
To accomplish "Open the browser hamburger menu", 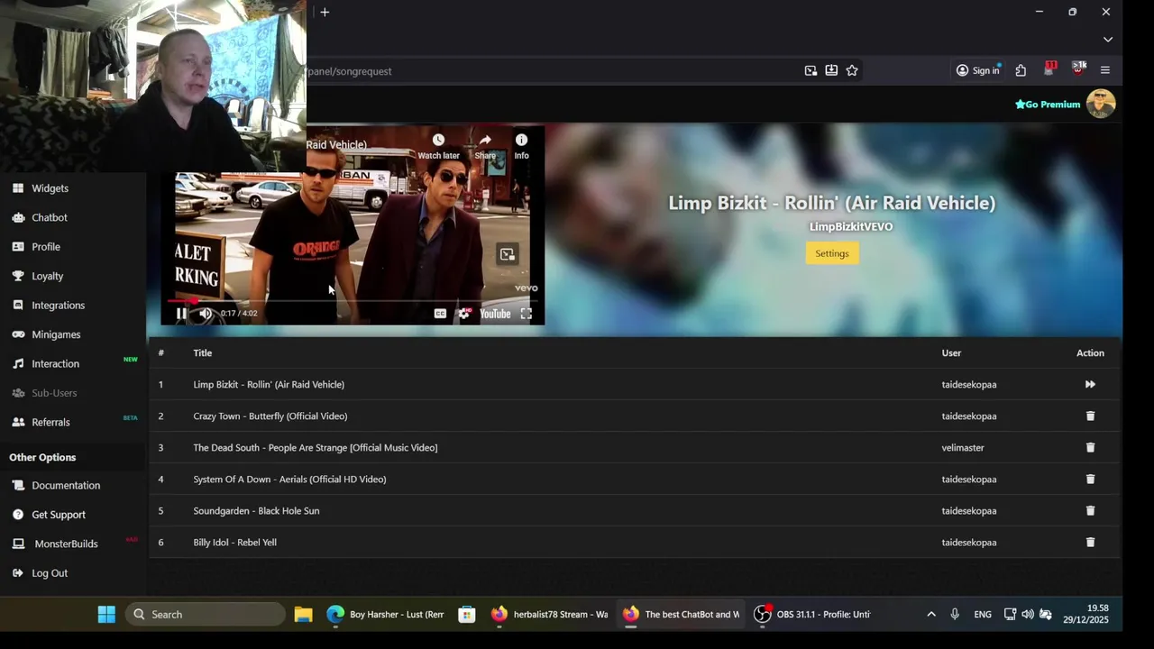I will pyautogui.click(x=1105, y=70).
